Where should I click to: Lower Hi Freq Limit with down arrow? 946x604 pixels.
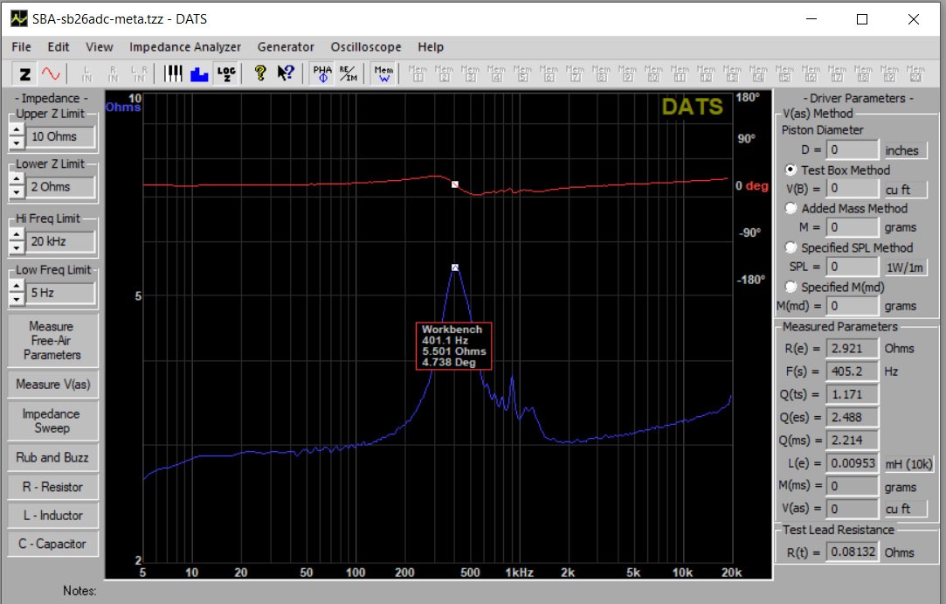[x=17, y=247]
